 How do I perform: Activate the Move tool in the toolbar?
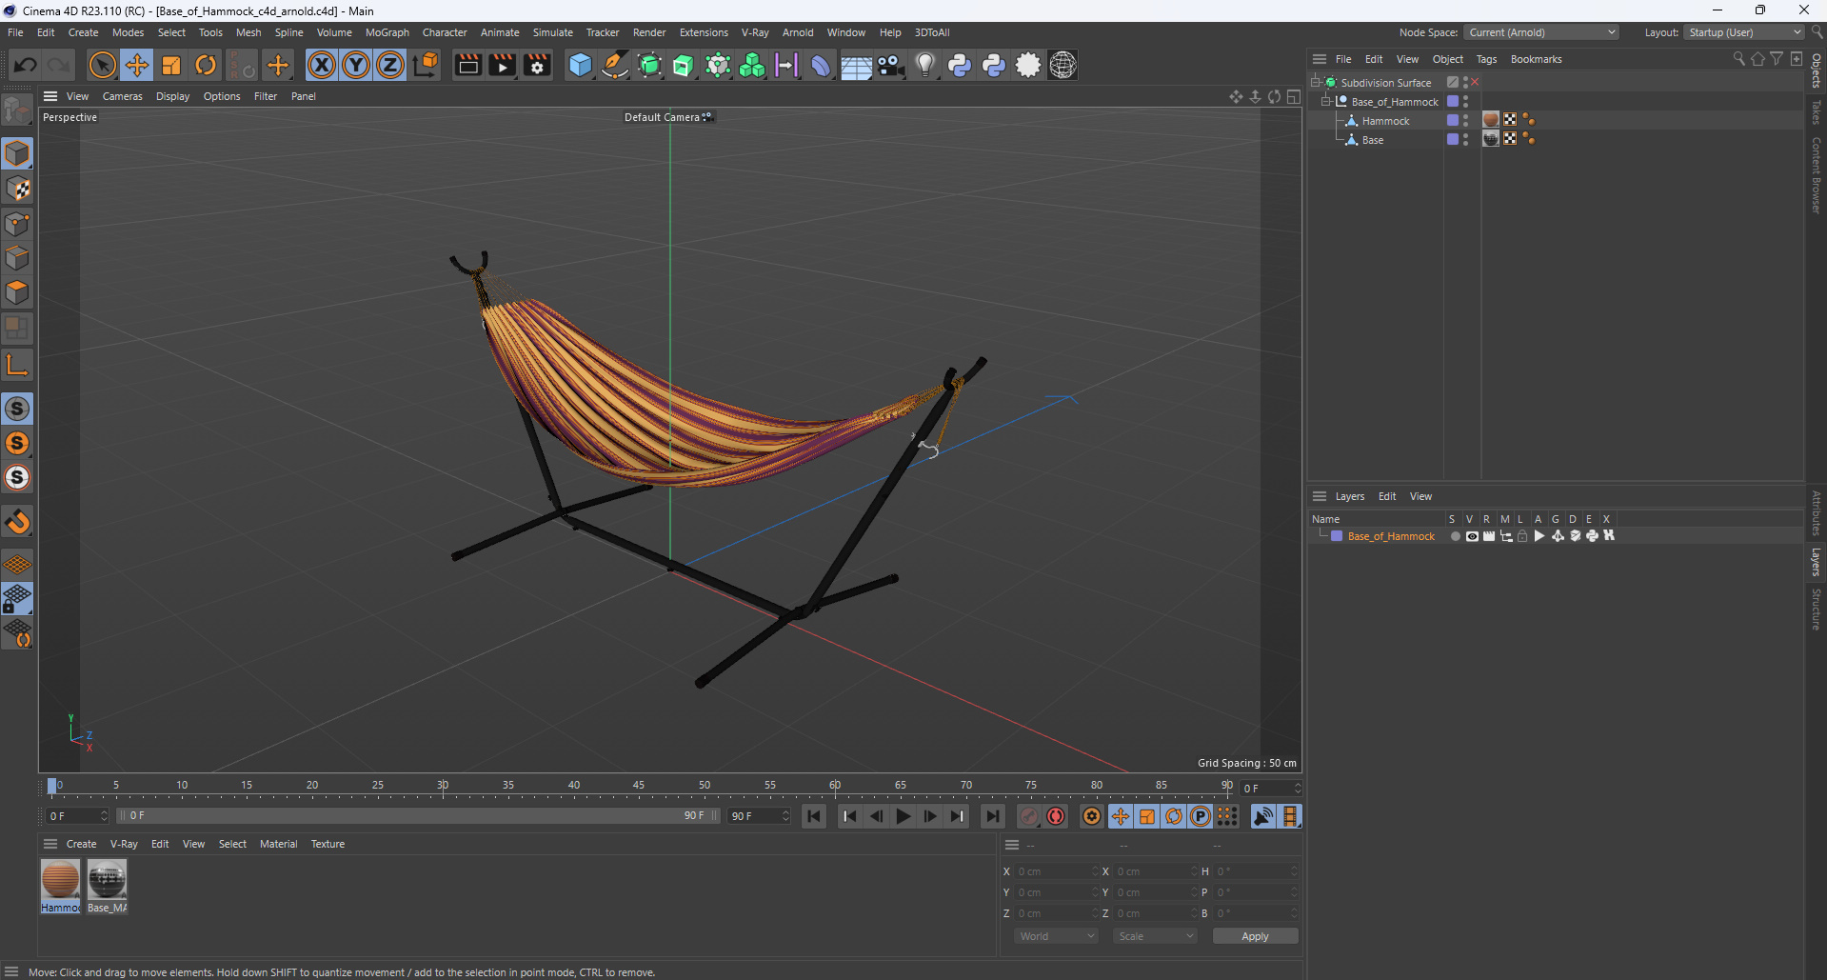(x=137, y=65)
